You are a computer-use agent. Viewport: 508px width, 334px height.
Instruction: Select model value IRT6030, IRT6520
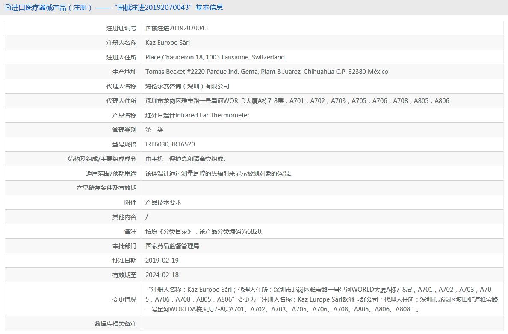170,144
